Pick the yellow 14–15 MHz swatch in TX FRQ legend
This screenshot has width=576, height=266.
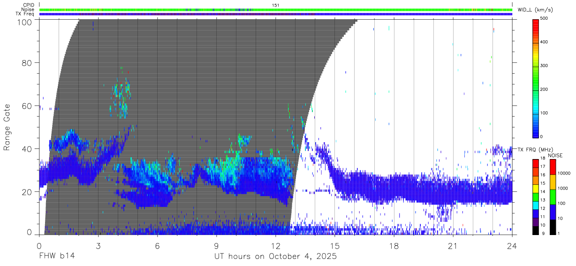coord(536,189)
